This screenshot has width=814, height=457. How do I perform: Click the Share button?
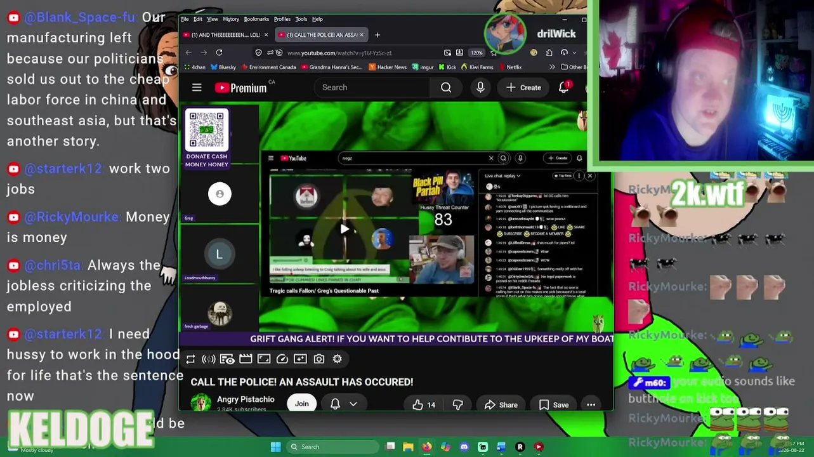(x=501, y=405)
